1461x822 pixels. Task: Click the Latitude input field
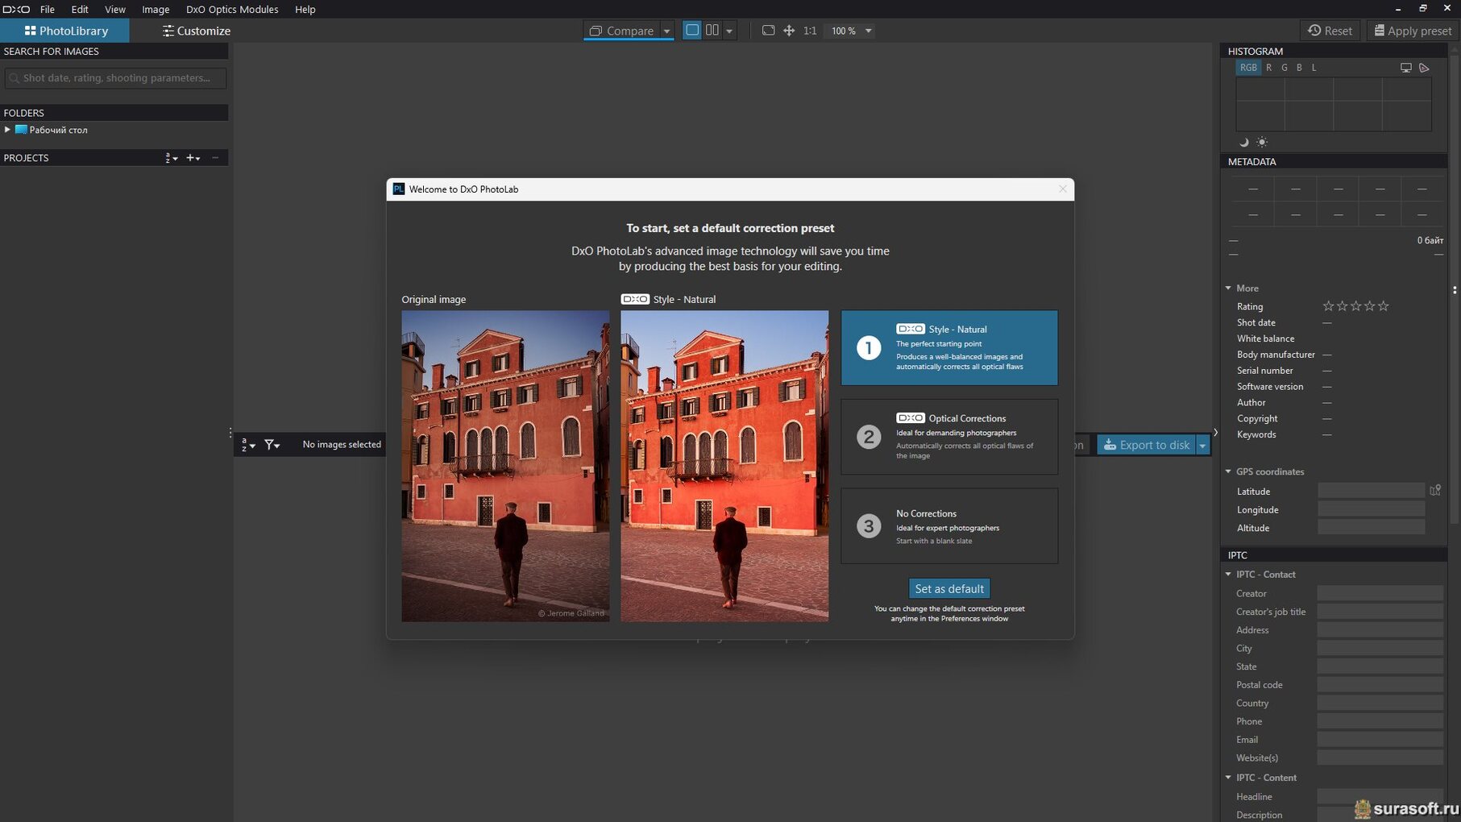(x=1371, y=491)
